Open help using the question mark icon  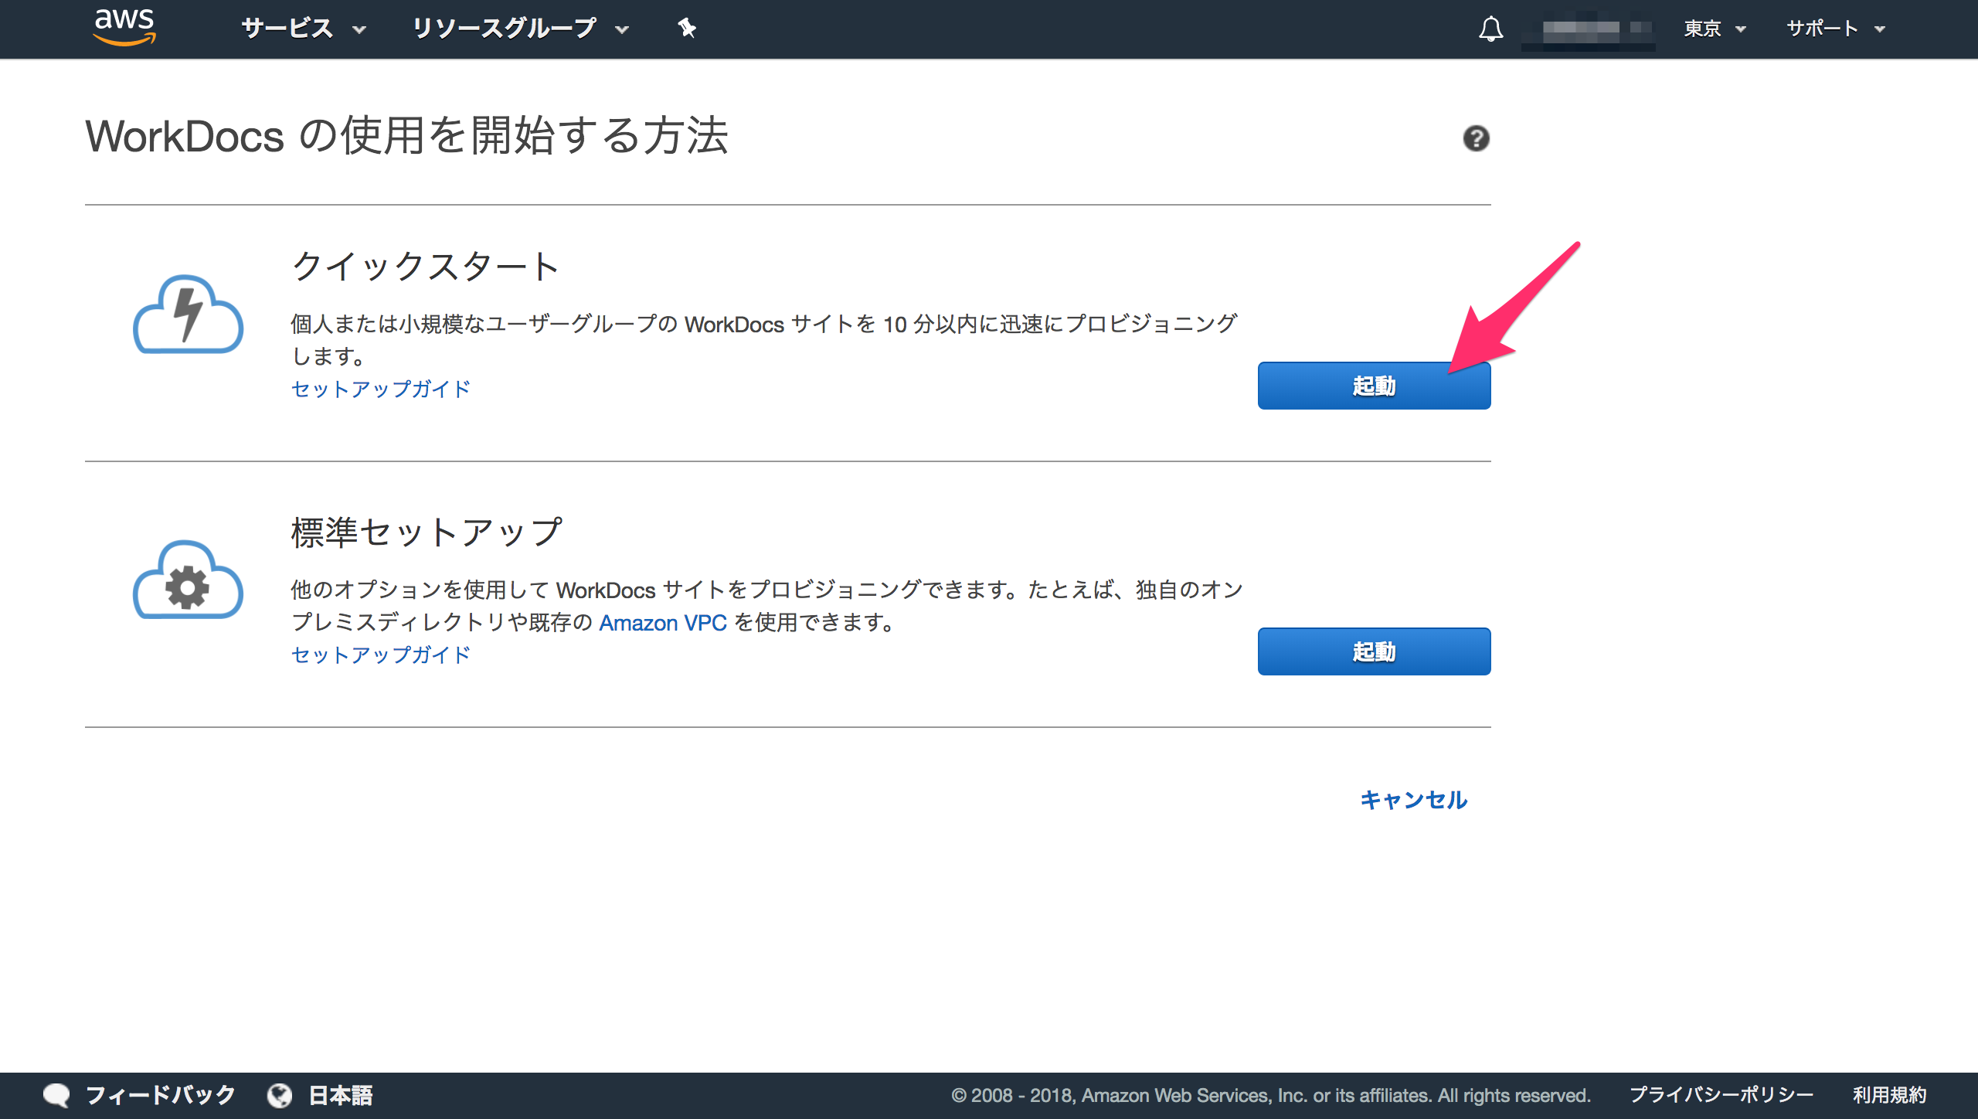[x=1477, y=138]
